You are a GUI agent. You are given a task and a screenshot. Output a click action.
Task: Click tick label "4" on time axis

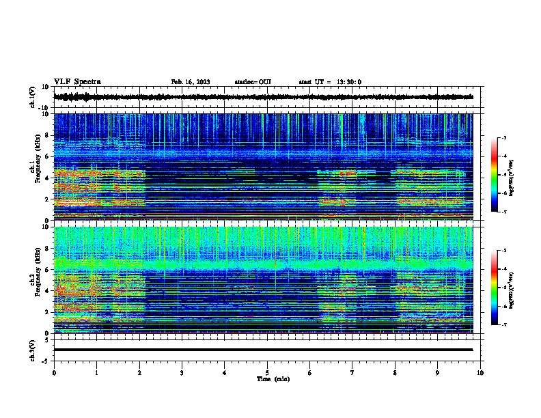point(225,373)
